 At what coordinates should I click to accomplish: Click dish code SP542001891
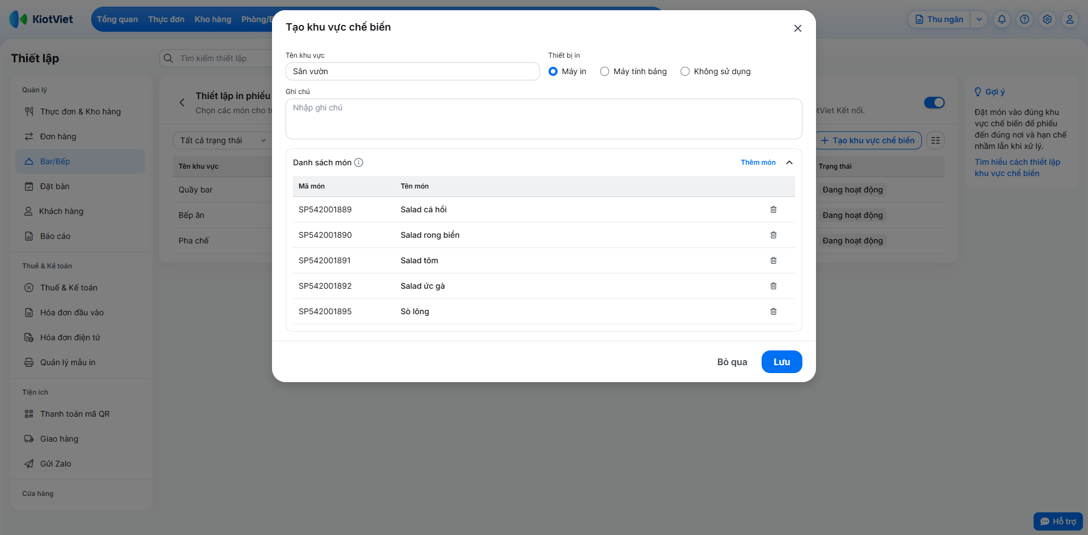tap(325, 260)
